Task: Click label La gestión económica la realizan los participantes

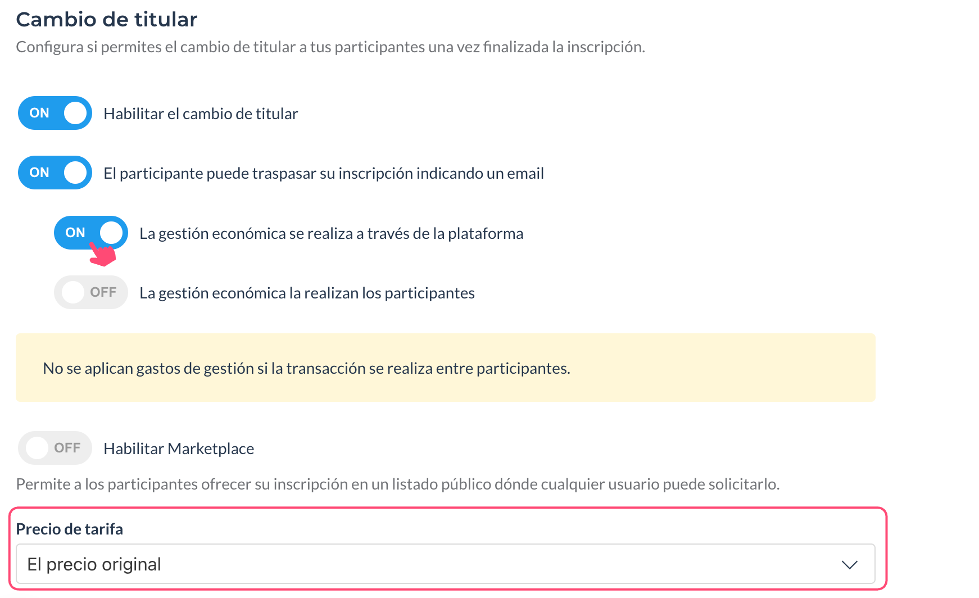Action: [307, 293]
